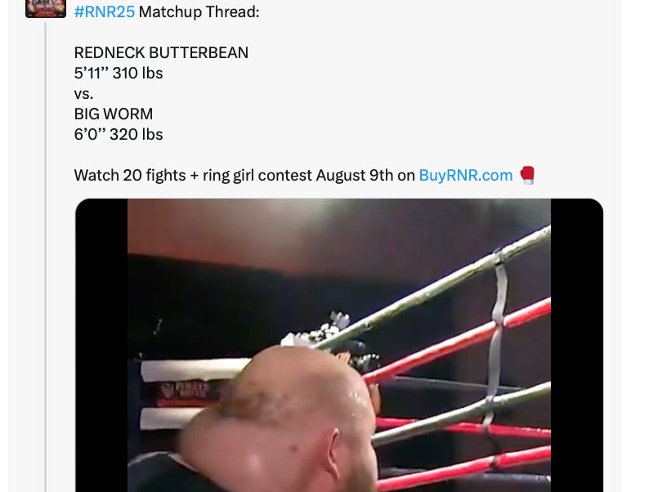Open the poster's profile avatar
The image size is (649, 492).
[x=46, y=8]
